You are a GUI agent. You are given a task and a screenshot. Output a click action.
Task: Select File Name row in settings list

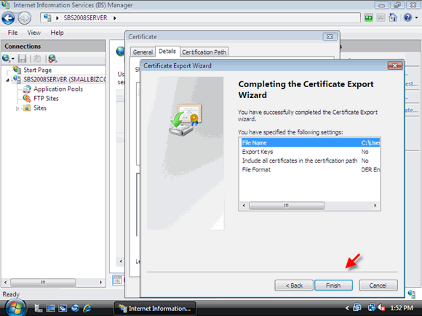pos(311,142)
